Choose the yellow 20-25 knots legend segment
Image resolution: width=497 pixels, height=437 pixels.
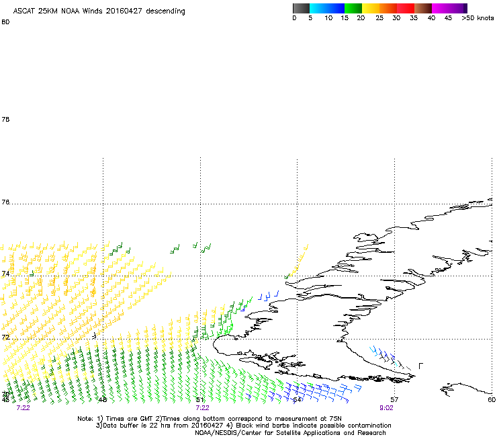(x=371, y=8)
